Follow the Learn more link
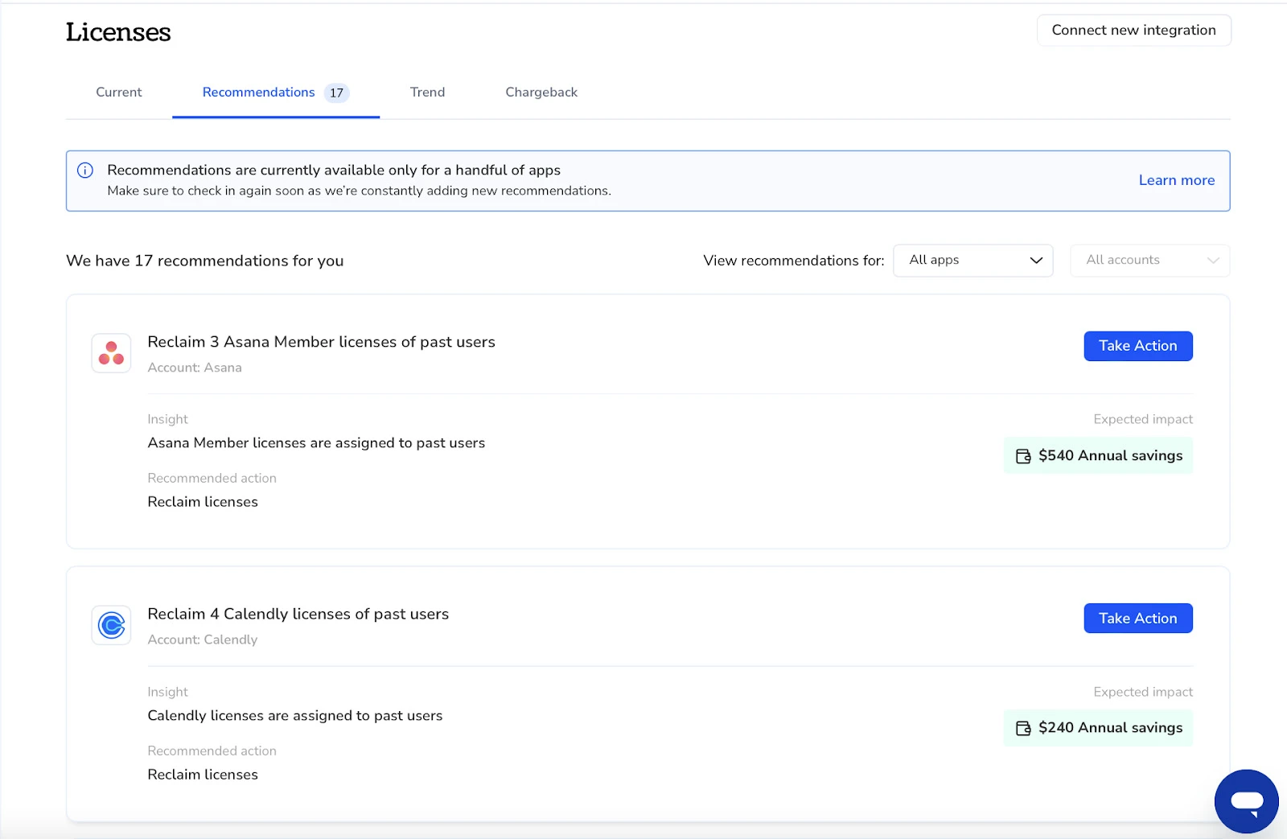The width and height of the screenshot is (1287, 839). (1176, 180)
